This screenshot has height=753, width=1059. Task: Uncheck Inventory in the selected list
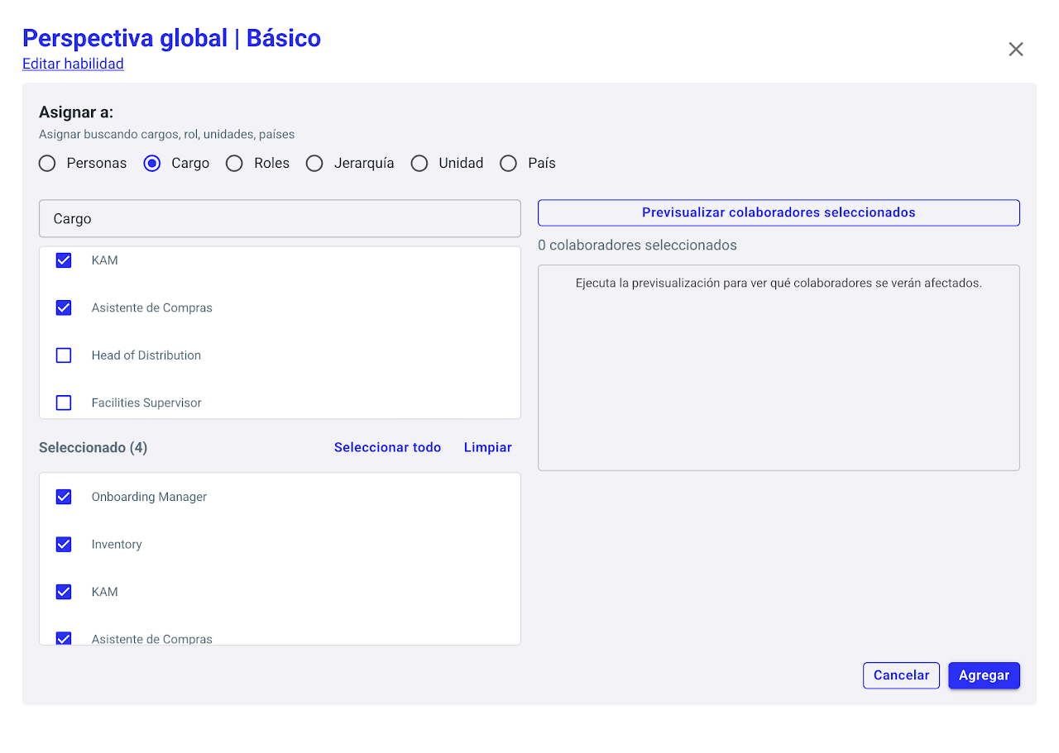click(x=64, y=545)
